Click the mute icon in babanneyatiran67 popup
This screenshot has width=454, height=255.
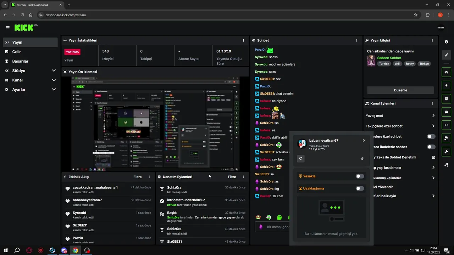pos(362,159)
